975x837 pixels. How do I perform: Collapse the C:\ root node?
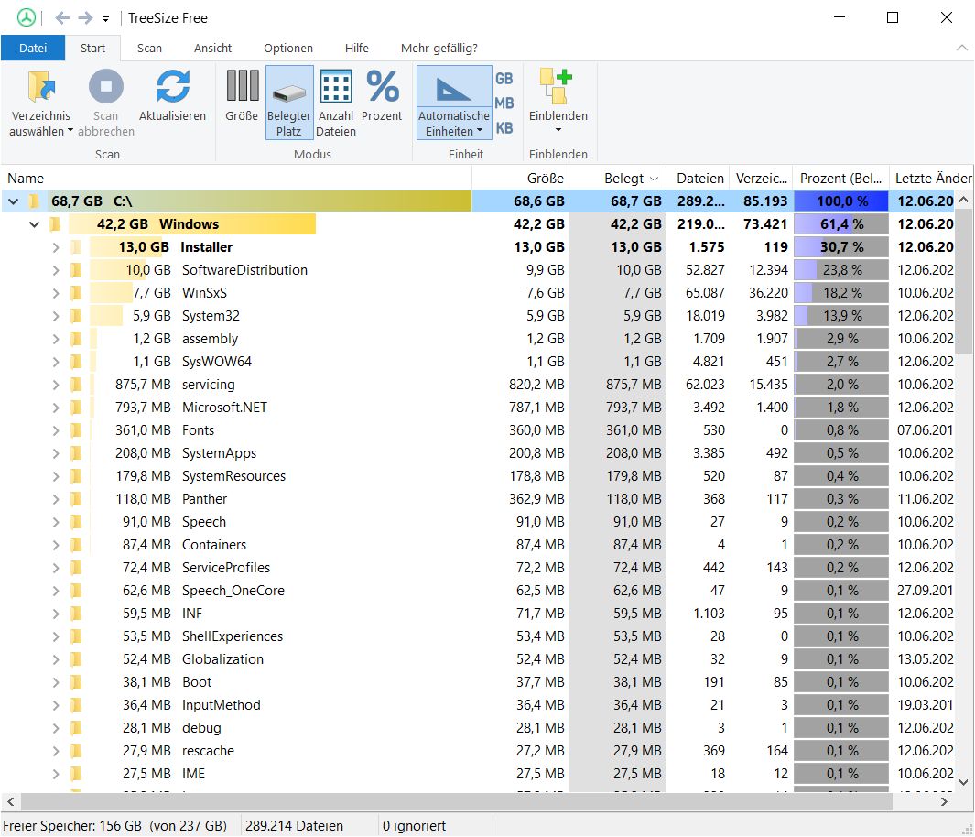pos(13,201)
